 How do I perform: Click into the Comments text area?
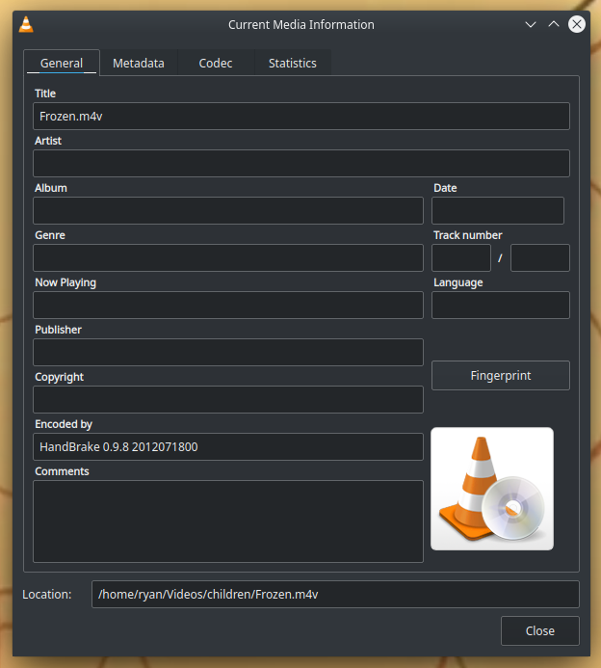[x=228, y=521]
